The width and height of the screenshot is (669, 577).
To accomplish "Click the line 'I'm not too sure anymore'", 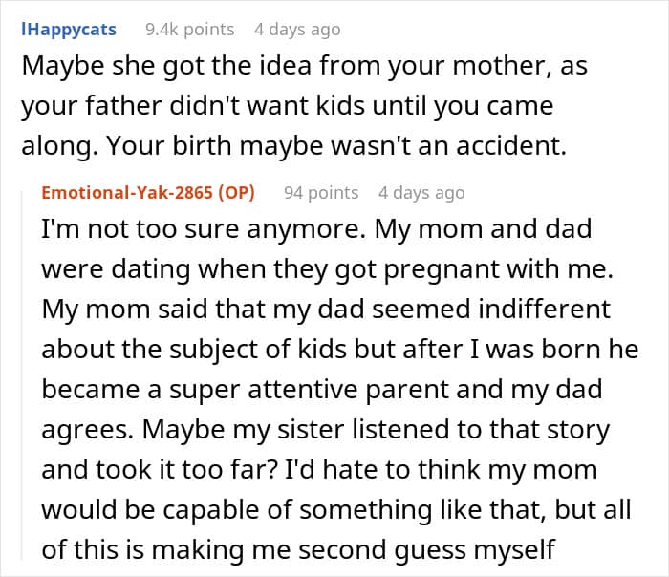I will pos(316,229).
